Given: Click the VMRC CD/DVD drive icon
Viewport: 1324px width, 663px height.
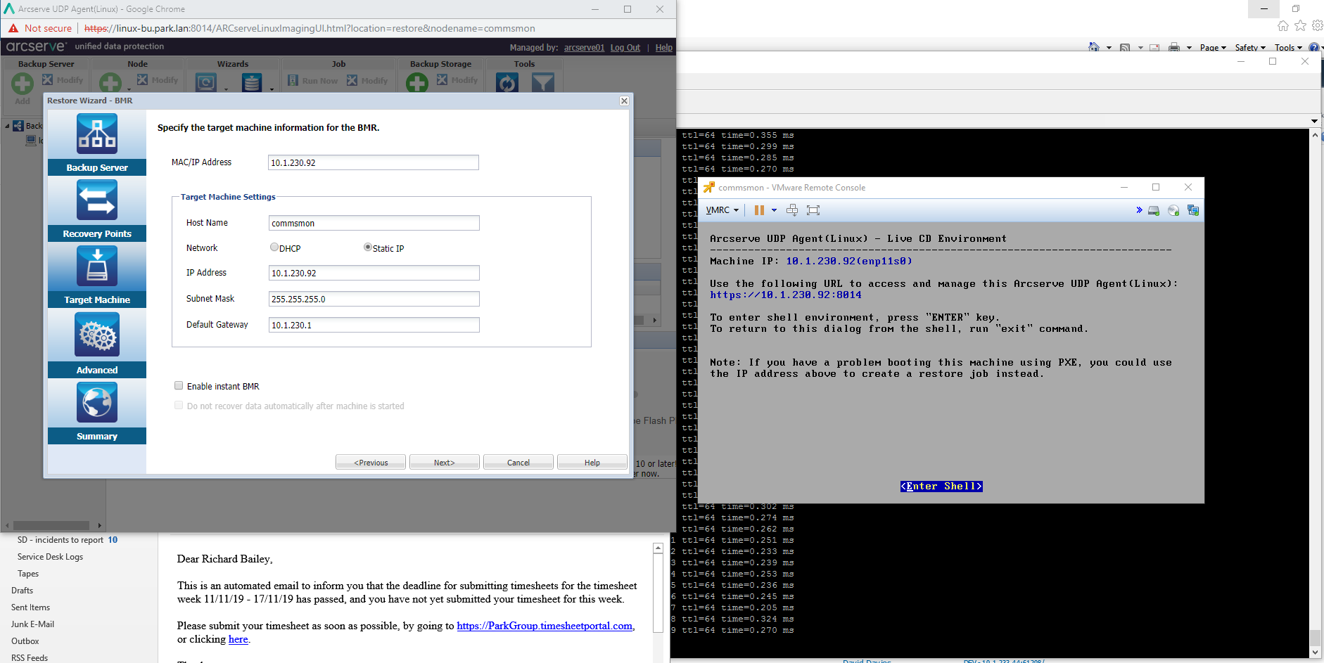Looking at the screenshot, I should pyautogui.click(x=1173, y=210).
